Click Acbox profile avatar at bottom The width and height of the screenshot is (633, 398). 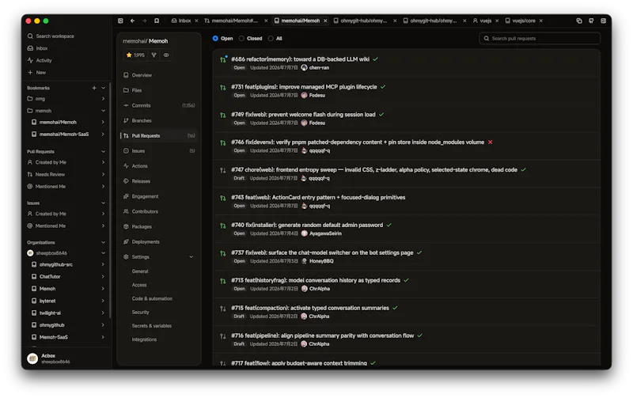tap(32, 358)
